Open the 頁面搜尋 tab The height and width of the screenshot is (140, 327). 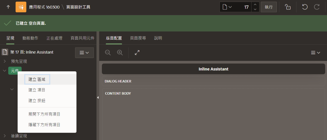[x=138, y=38]
